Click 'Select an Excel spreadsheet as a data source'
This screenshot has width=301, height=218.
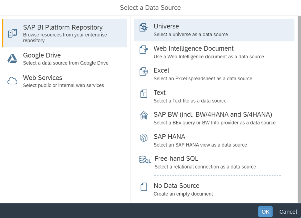click(x=203, y=79)
